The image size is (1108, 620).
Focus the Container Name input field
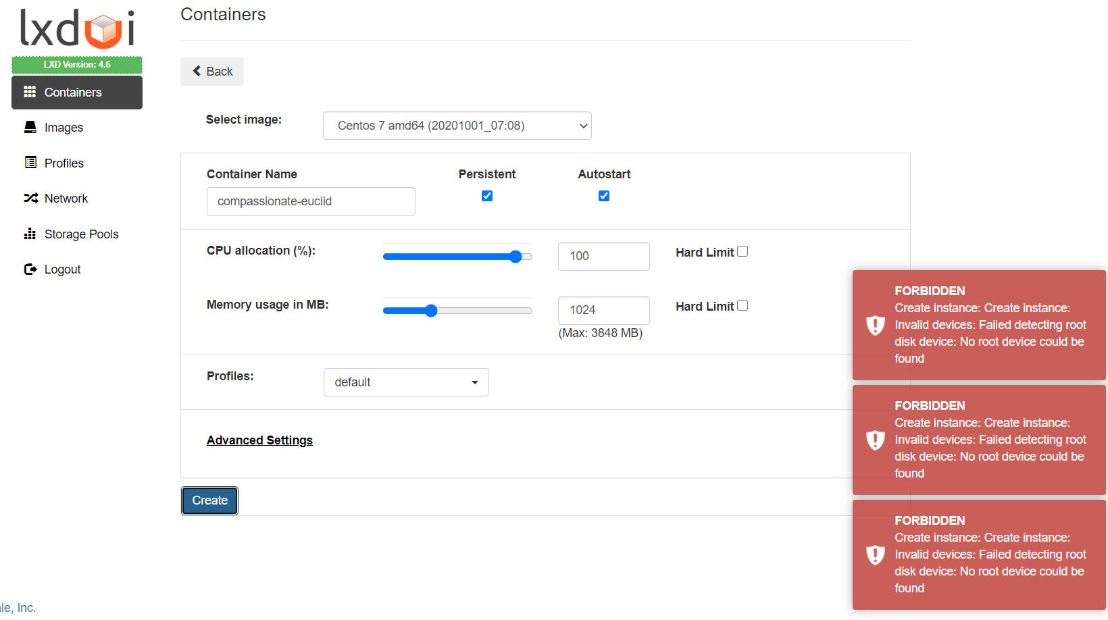point(311,201)
